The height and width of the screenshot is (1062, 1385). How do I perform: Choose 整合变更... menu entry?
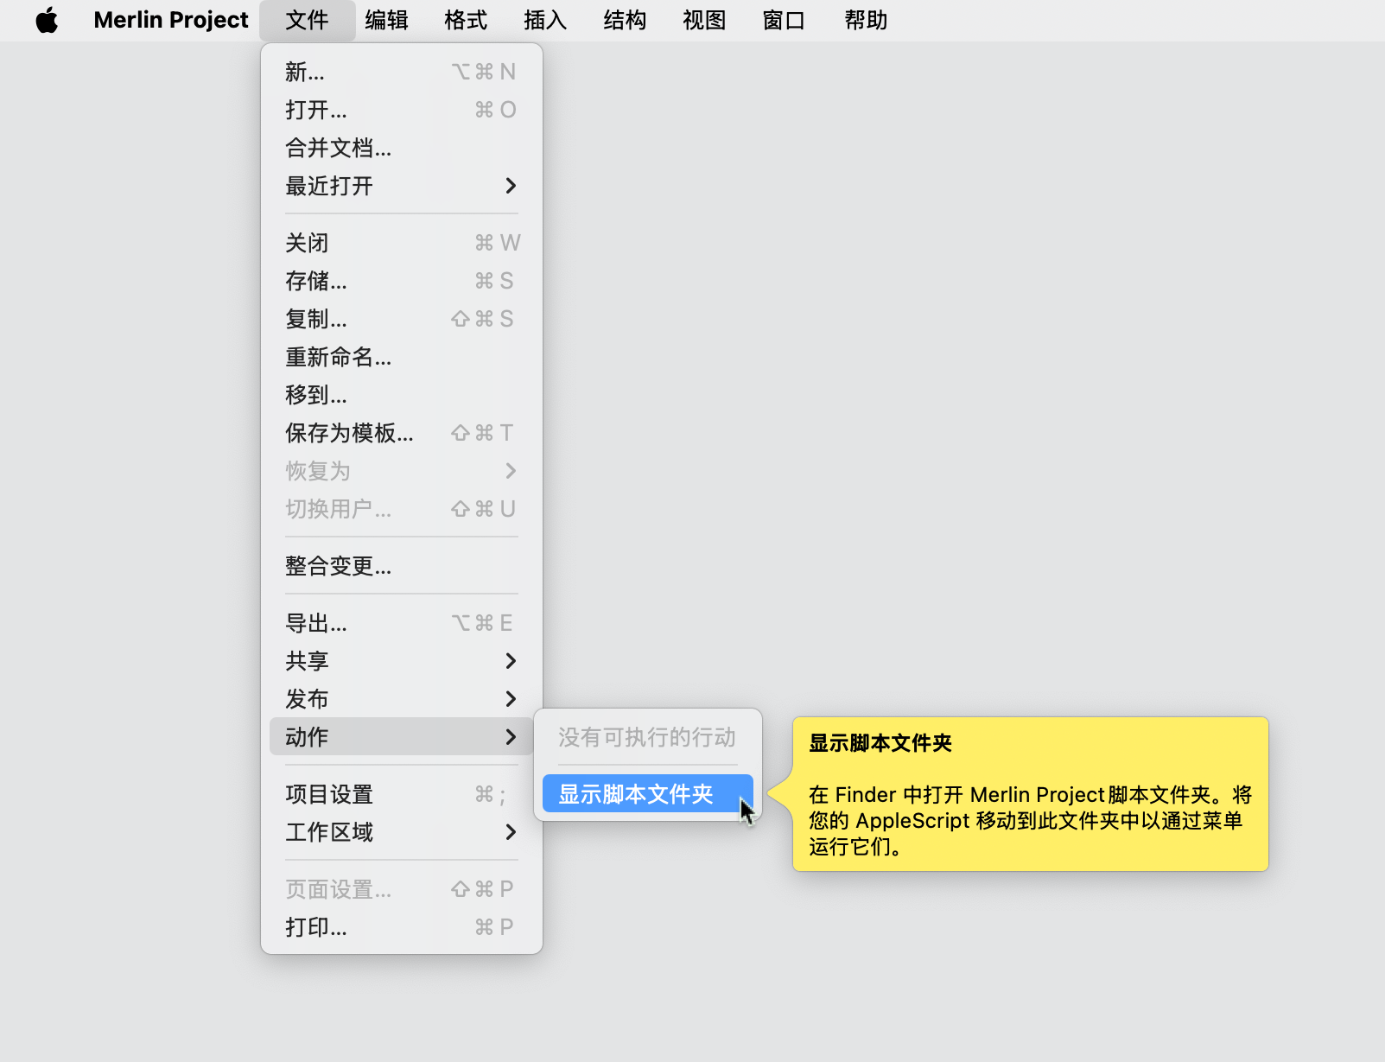(x=402, y=566)
